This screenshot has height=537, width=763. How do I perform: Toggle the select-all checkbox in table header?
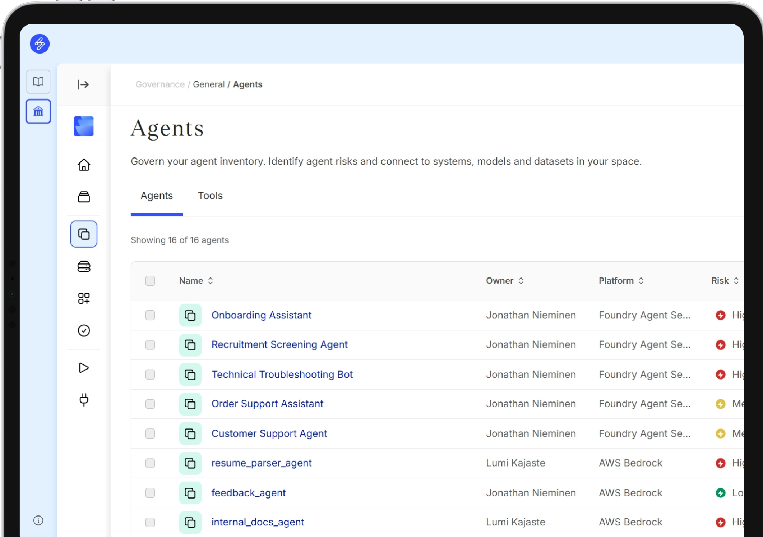tap(150, 281)
